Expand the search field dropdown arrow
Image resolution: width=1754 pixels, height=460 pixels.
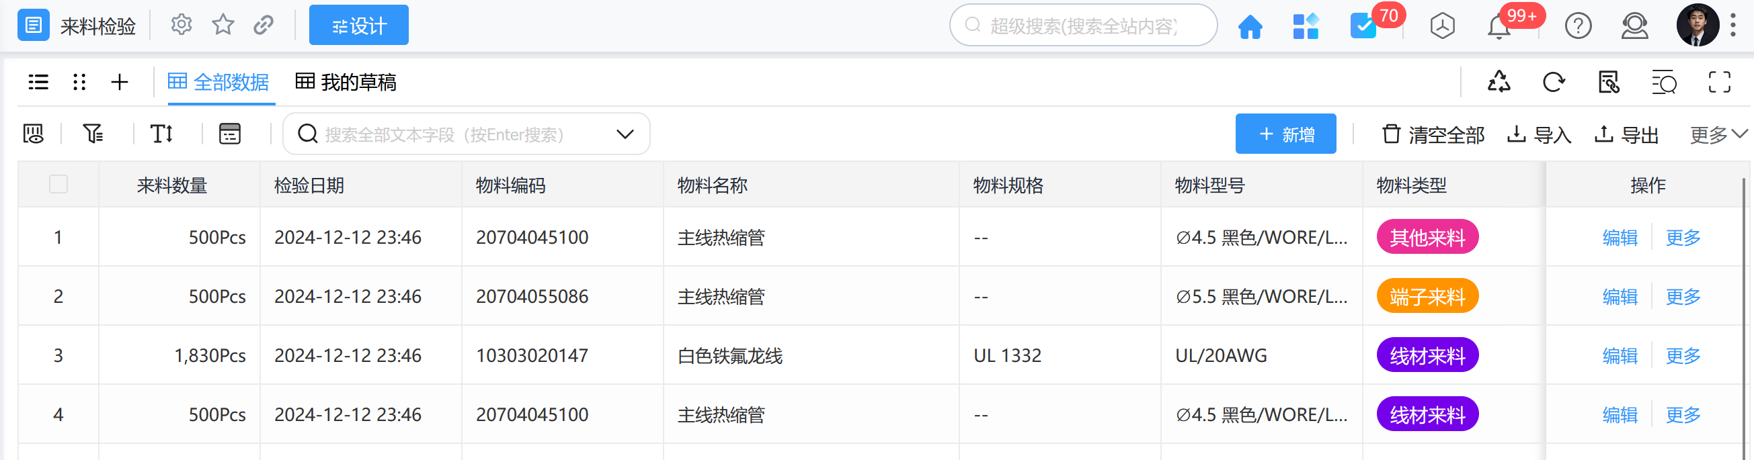point(625,134)
